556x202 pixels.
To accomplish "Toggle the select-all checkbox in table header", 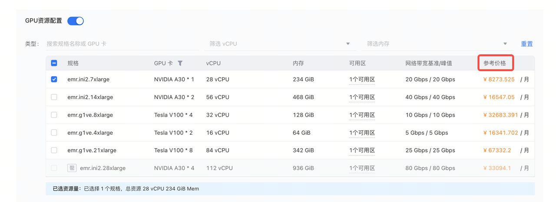I will click(54, 63).
